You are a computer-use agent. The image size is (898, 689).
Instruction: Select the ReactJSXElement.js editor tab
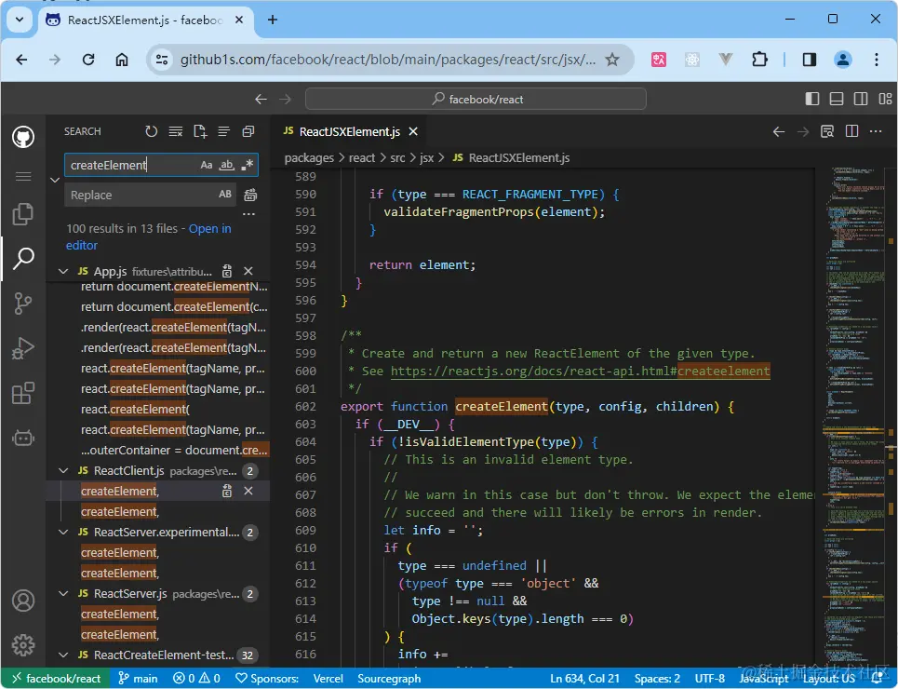[349, 132]
